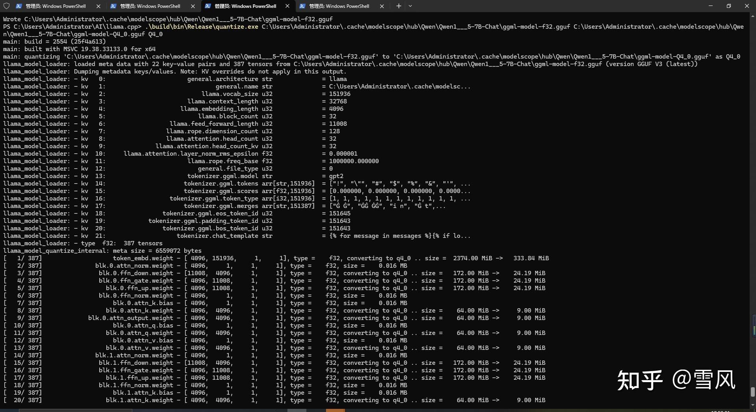Click the quantize.exe command path in the prompt
Screen dimensions: 756x412
point(202,27)
